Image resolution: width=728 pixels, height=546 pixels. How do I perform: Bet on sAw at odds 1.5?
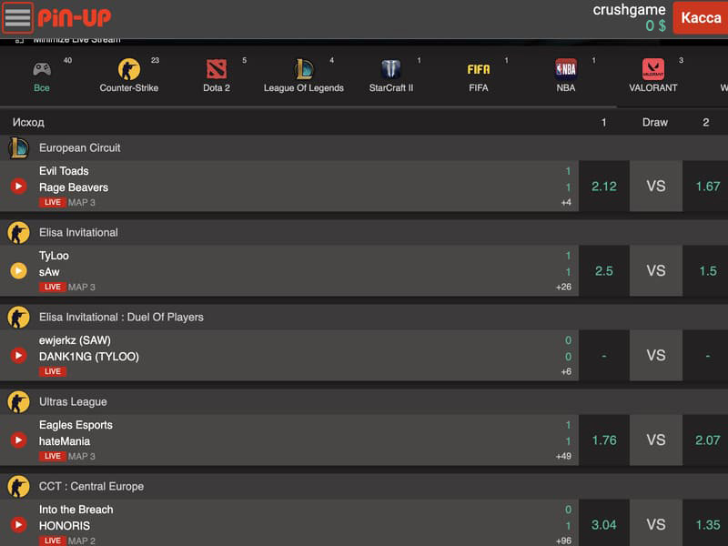(x=706, y=270)
